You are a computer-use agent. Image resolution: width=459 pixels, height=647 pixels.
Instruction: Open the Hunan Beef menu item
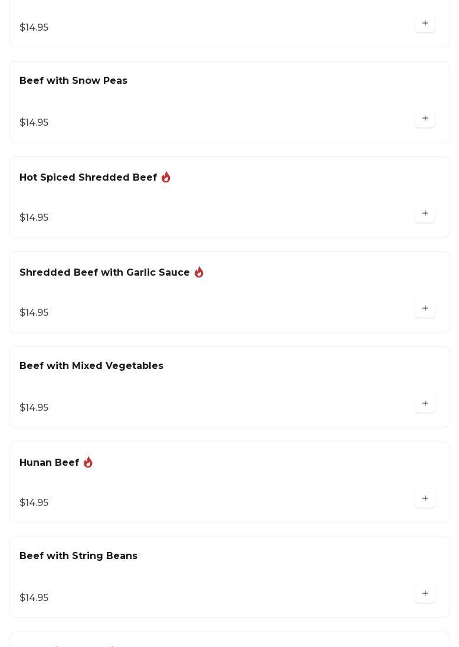(x=49, y=463)
